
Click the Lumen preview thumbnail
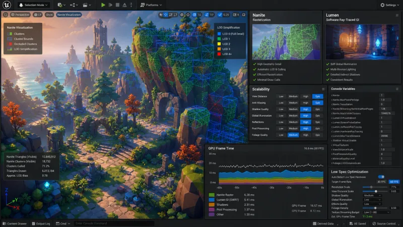(x=362, y=42)
